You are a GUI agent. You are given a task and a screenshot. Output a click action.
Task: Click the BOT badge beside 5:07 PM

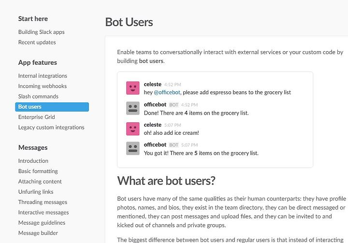(174, 145)
